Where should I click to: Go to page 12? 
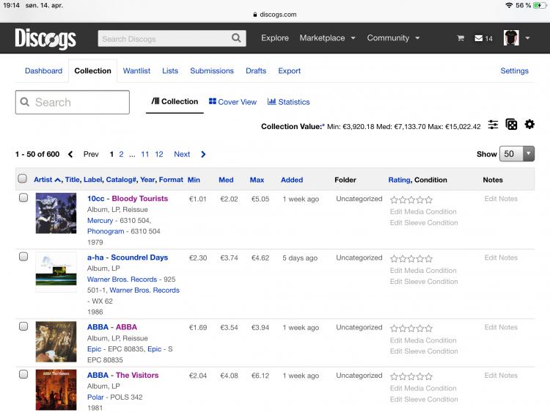click(x=159, y=154)
